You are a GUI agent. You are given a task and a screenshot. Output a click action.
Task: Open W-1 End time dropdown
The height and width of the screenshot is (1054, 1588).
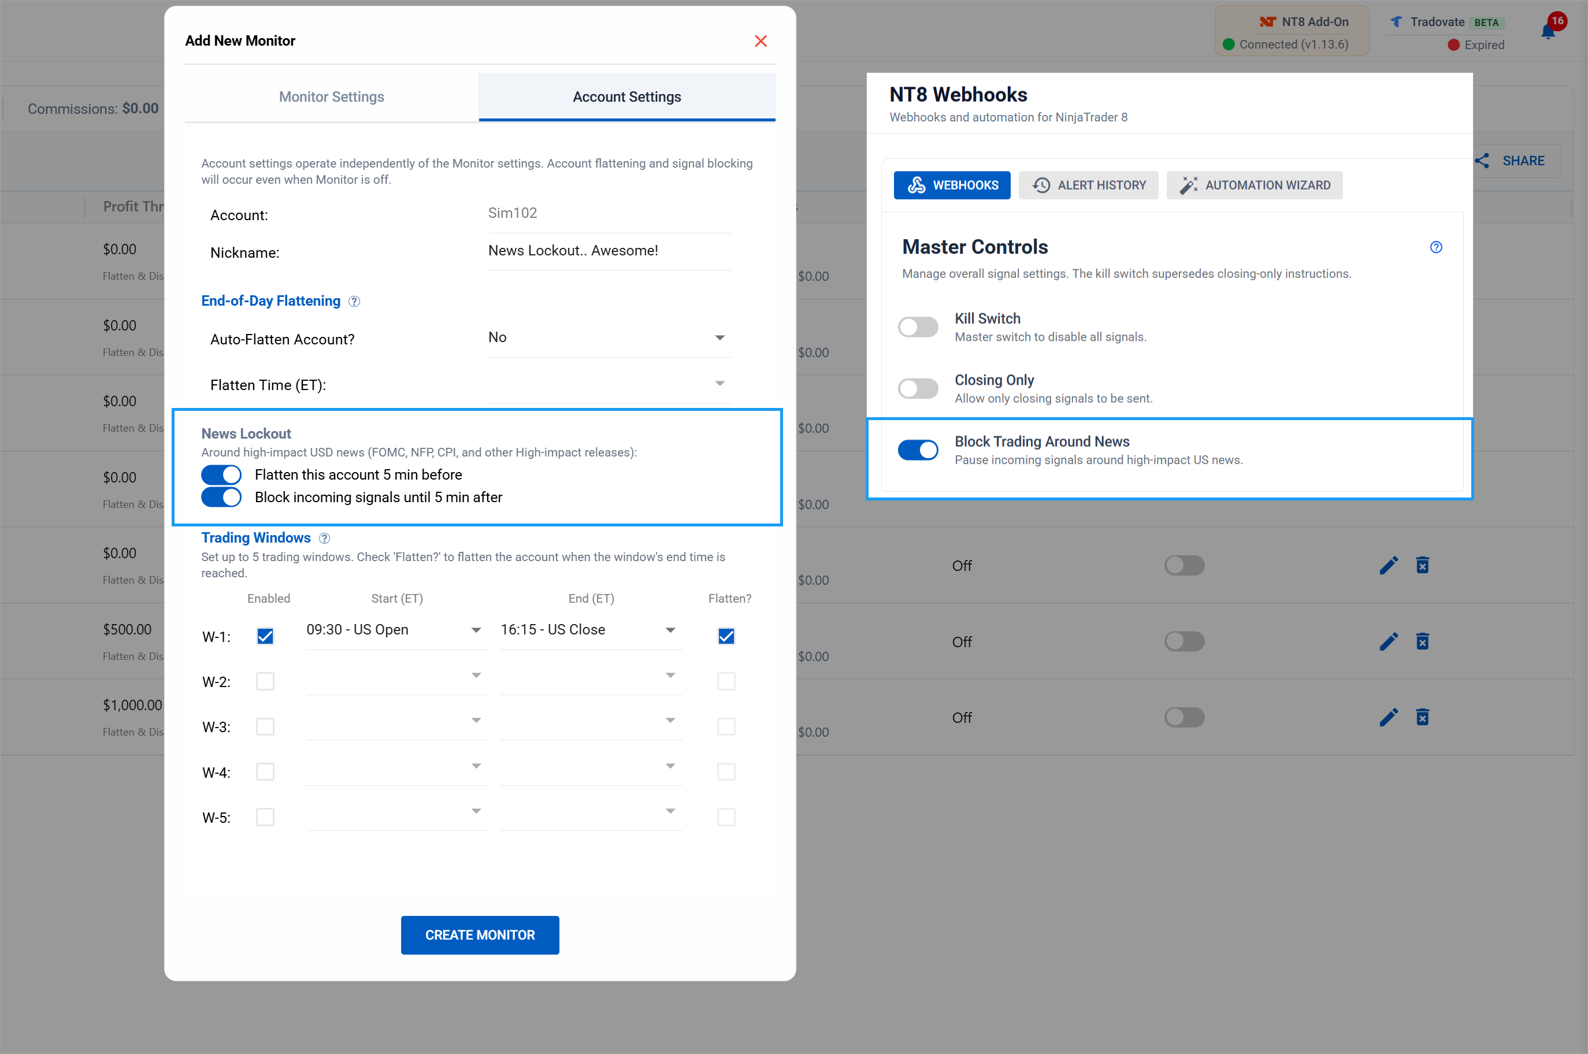[x=591, y=630]
